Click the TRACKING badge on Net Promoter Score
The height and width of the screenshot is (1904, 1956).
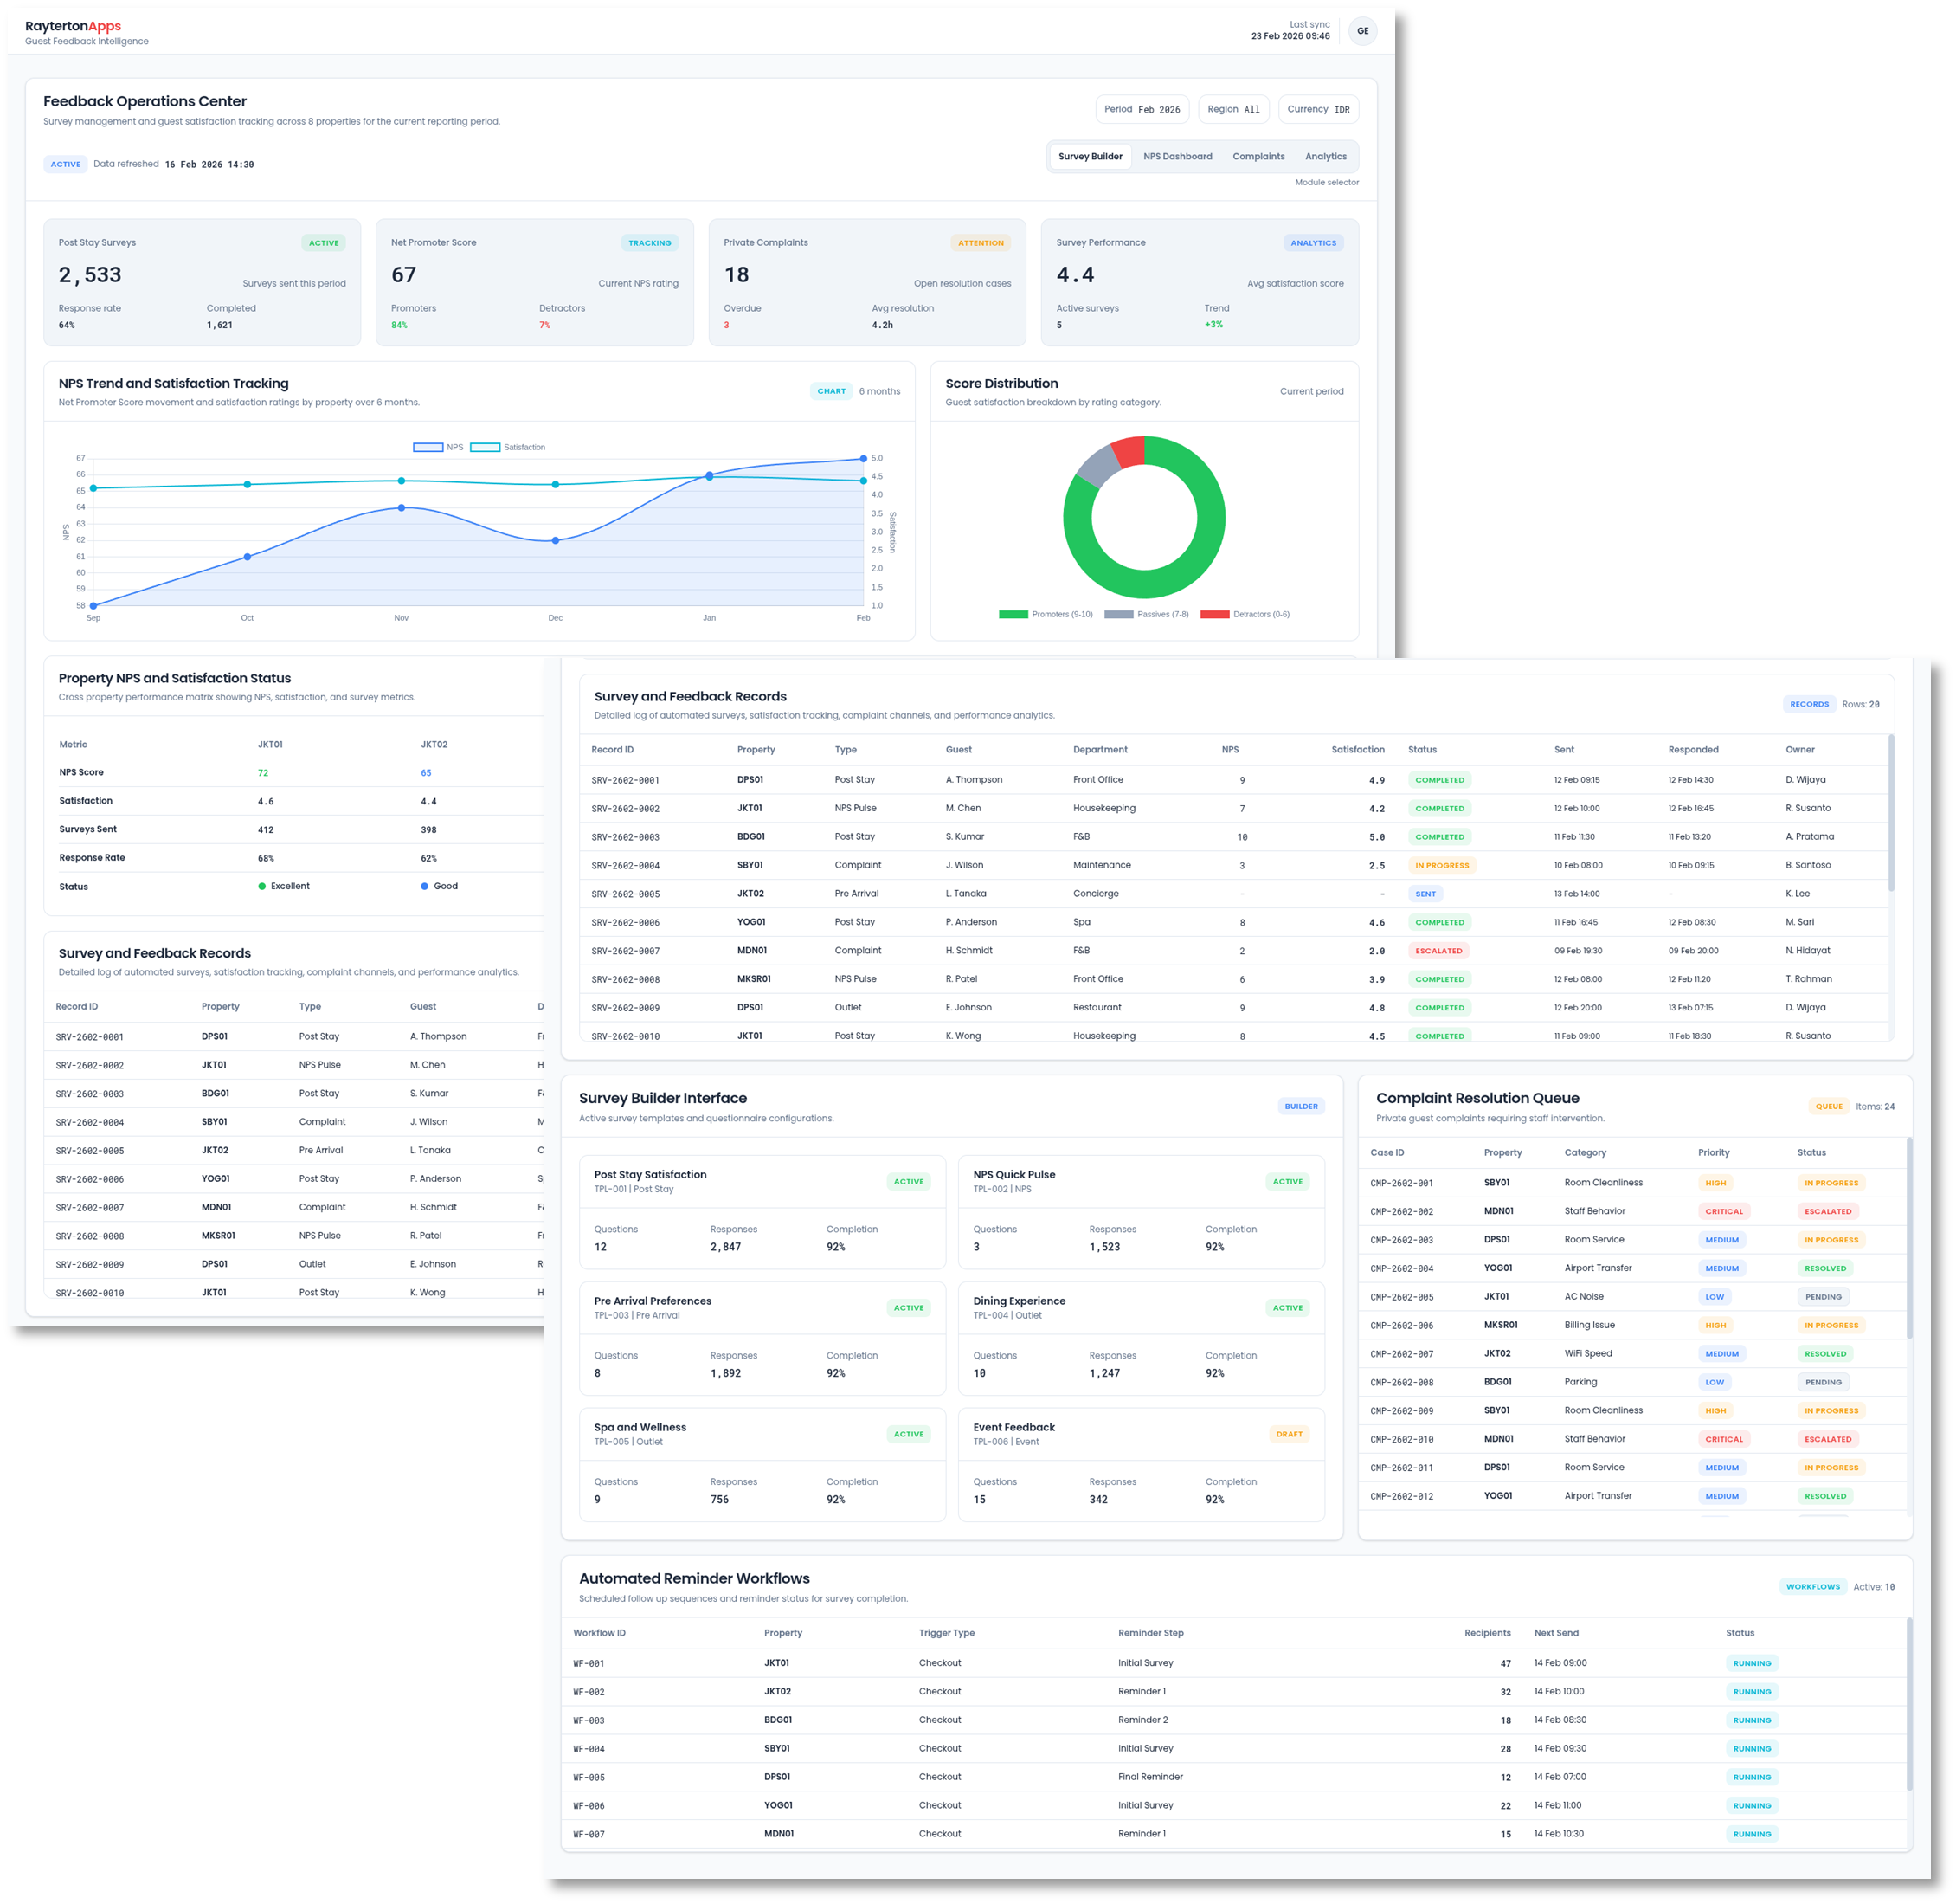[x=651, y=242]
